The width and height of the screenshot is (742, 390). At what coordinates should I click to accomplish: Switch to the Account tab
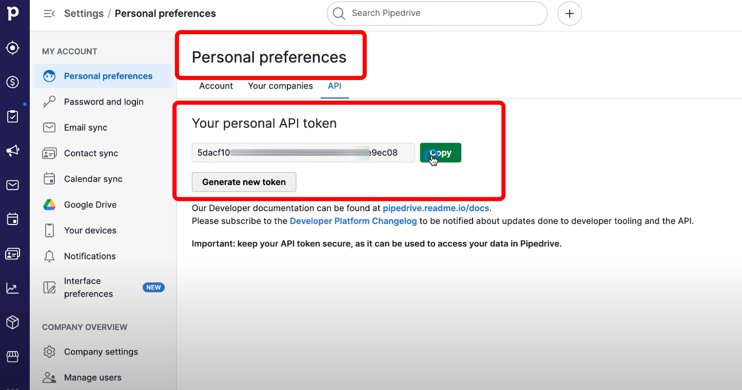point(216,86)
